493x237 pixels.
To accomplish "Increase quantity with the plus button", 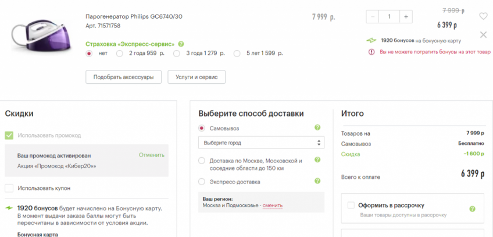I will tap(406, 17).
